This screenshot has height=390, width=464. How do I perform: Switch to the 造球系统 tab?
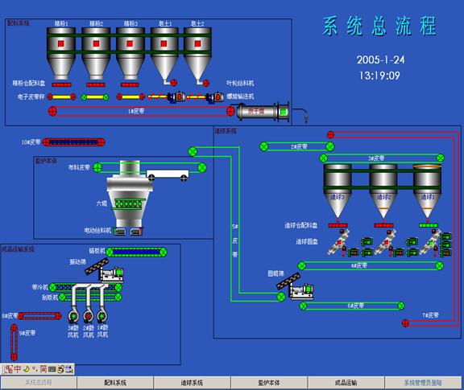[192, 383]
